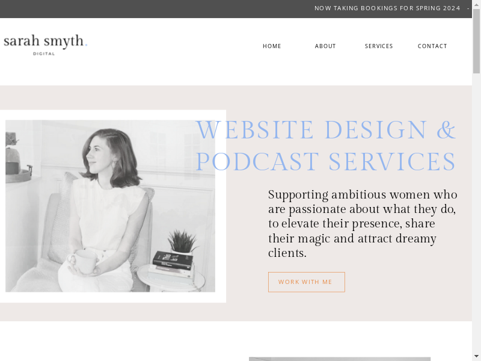Click the scrollbar up arrow
The image size is (481, 361).
[476, 4]
